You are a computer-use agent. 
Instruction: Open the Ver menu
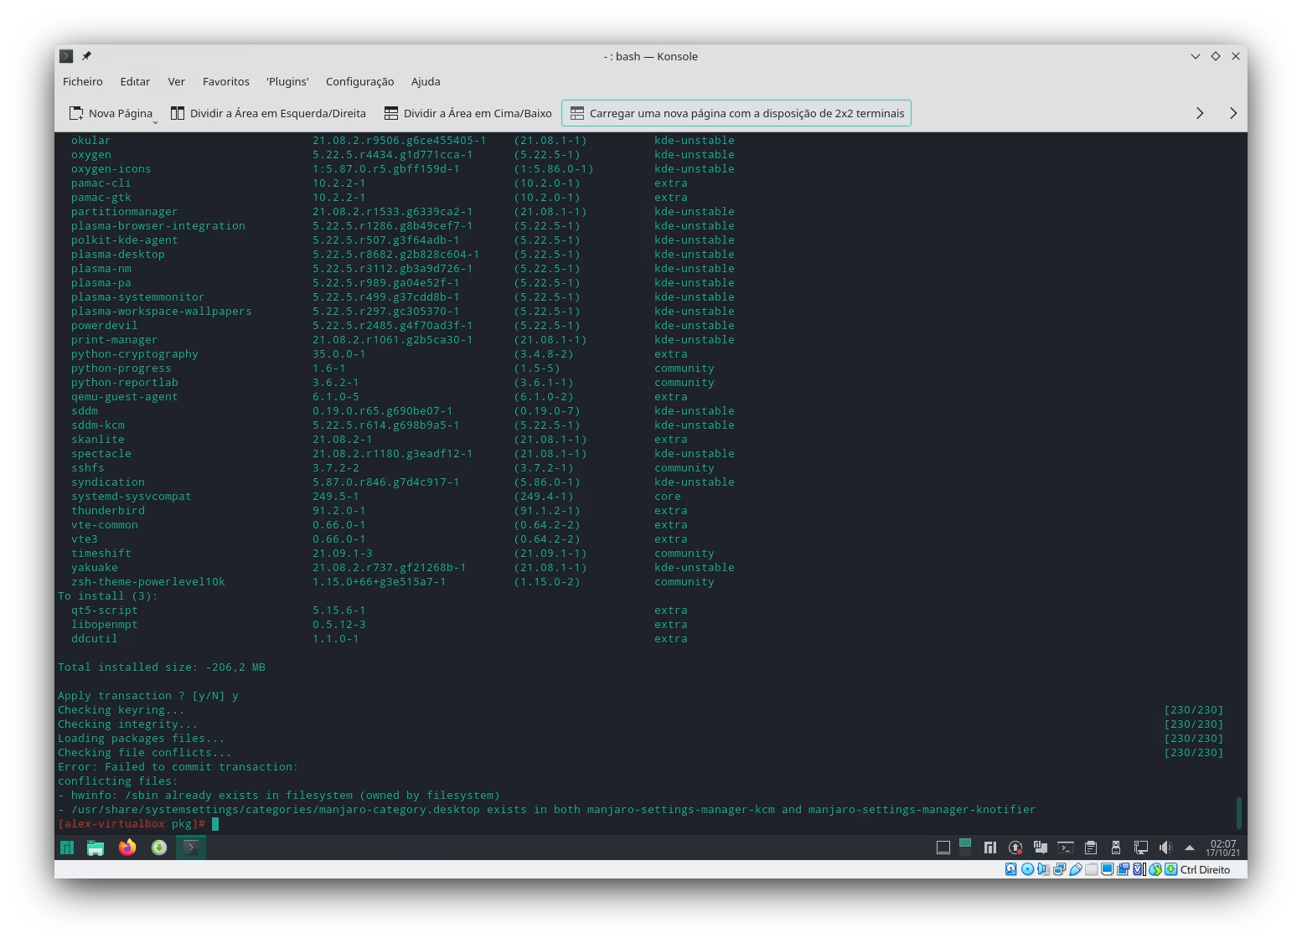pyautogui.click(x=176, y=81)
